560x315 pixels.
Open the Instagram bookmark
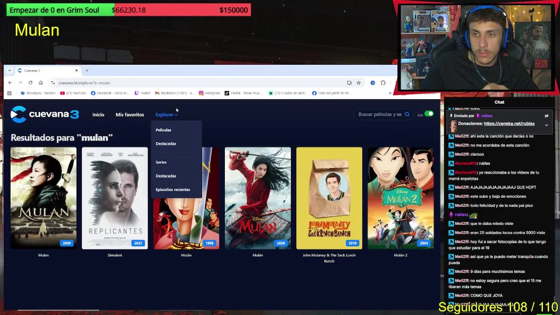tap(210, 93)
